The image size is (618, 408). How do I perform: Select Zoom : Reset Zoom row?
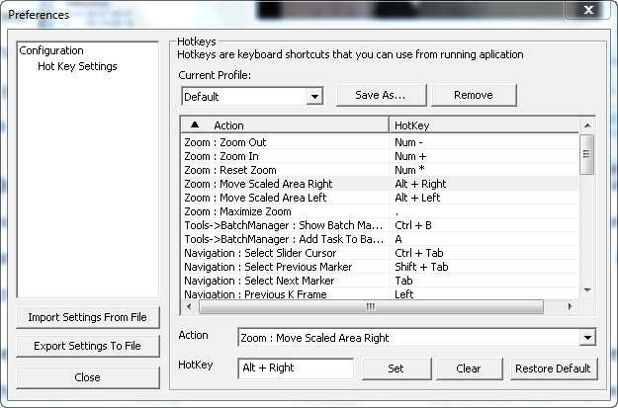click(381, 170)
